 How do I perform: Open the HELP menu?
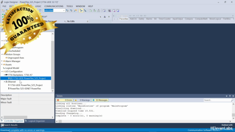[91, 6]
